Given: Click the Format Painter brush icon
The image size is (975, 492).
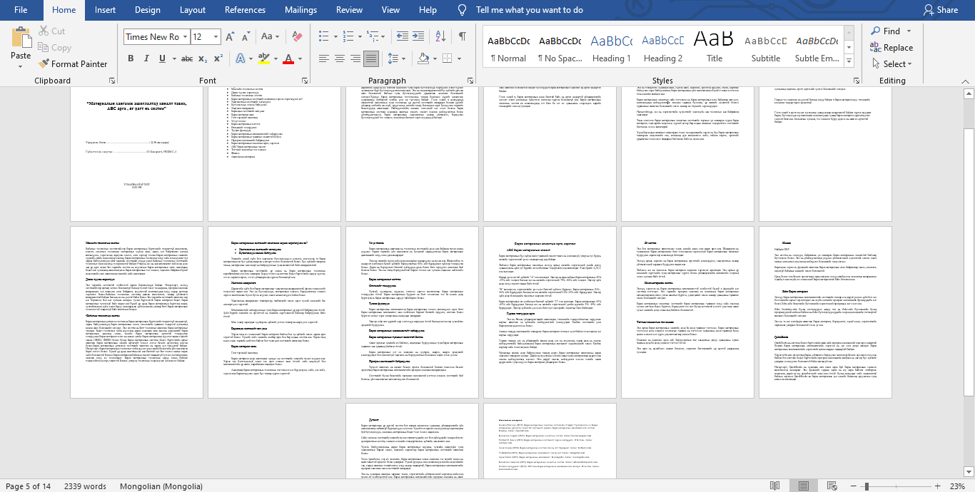Looking at the screenshot, I should tap(44, 63).
